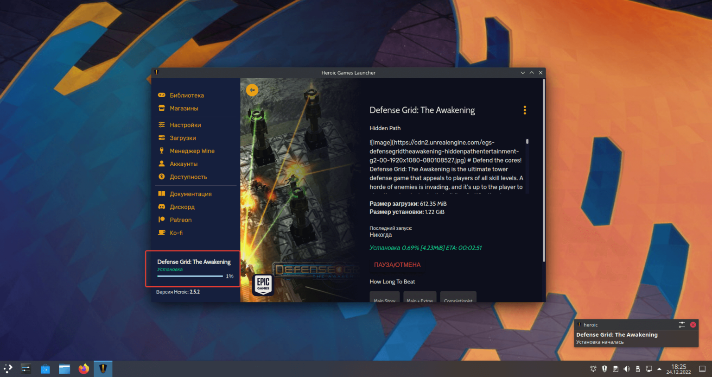Click the Дискорд icon in sidebar
712x377 pixels.
(162, 207)
